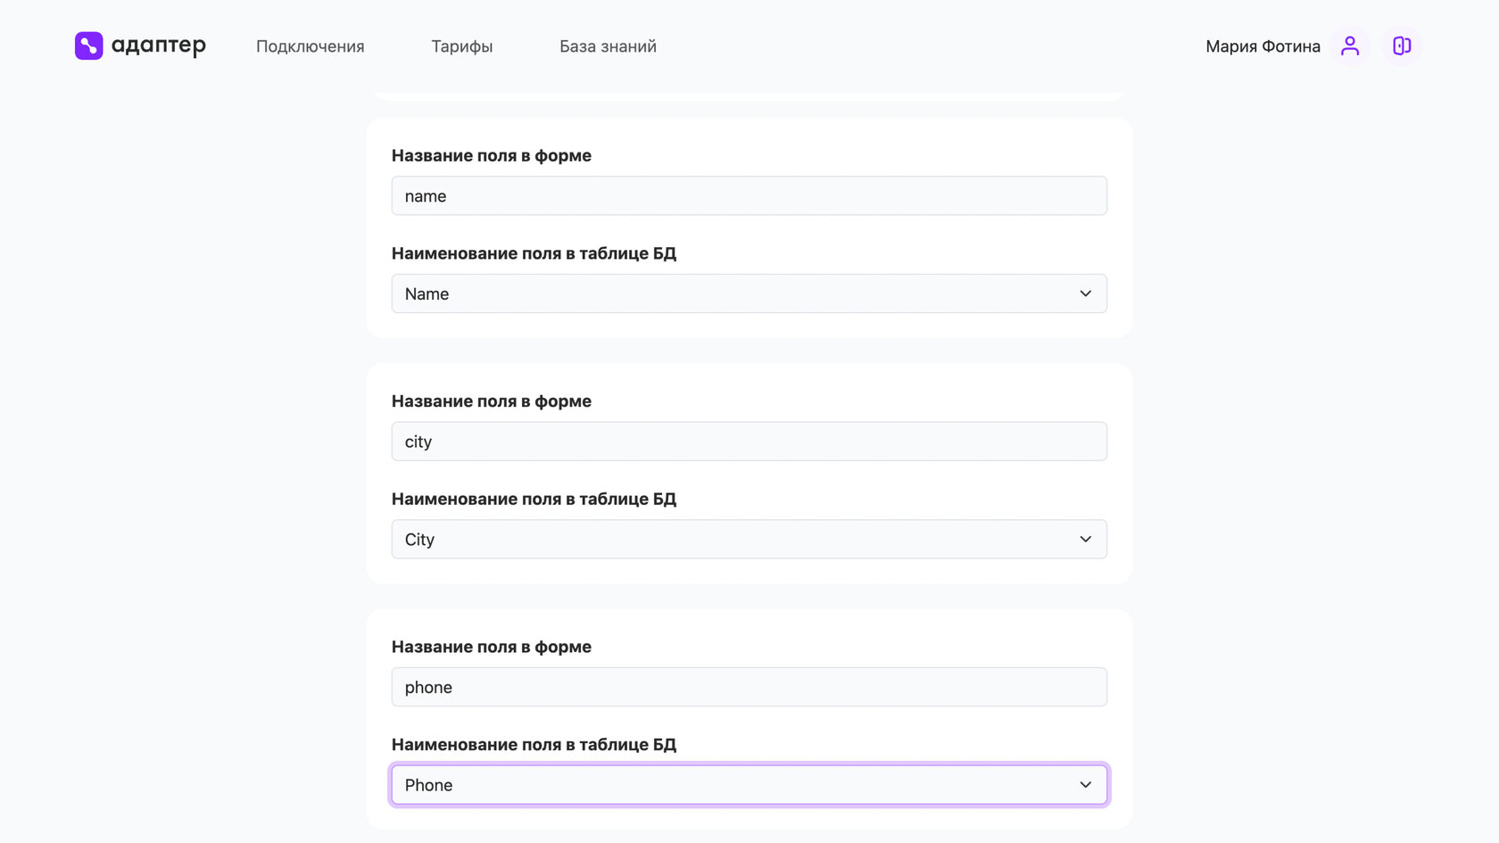Click the purple Адаптер logo icon
This screenshot has width=1499, height=843.
[x=88, y=45]
